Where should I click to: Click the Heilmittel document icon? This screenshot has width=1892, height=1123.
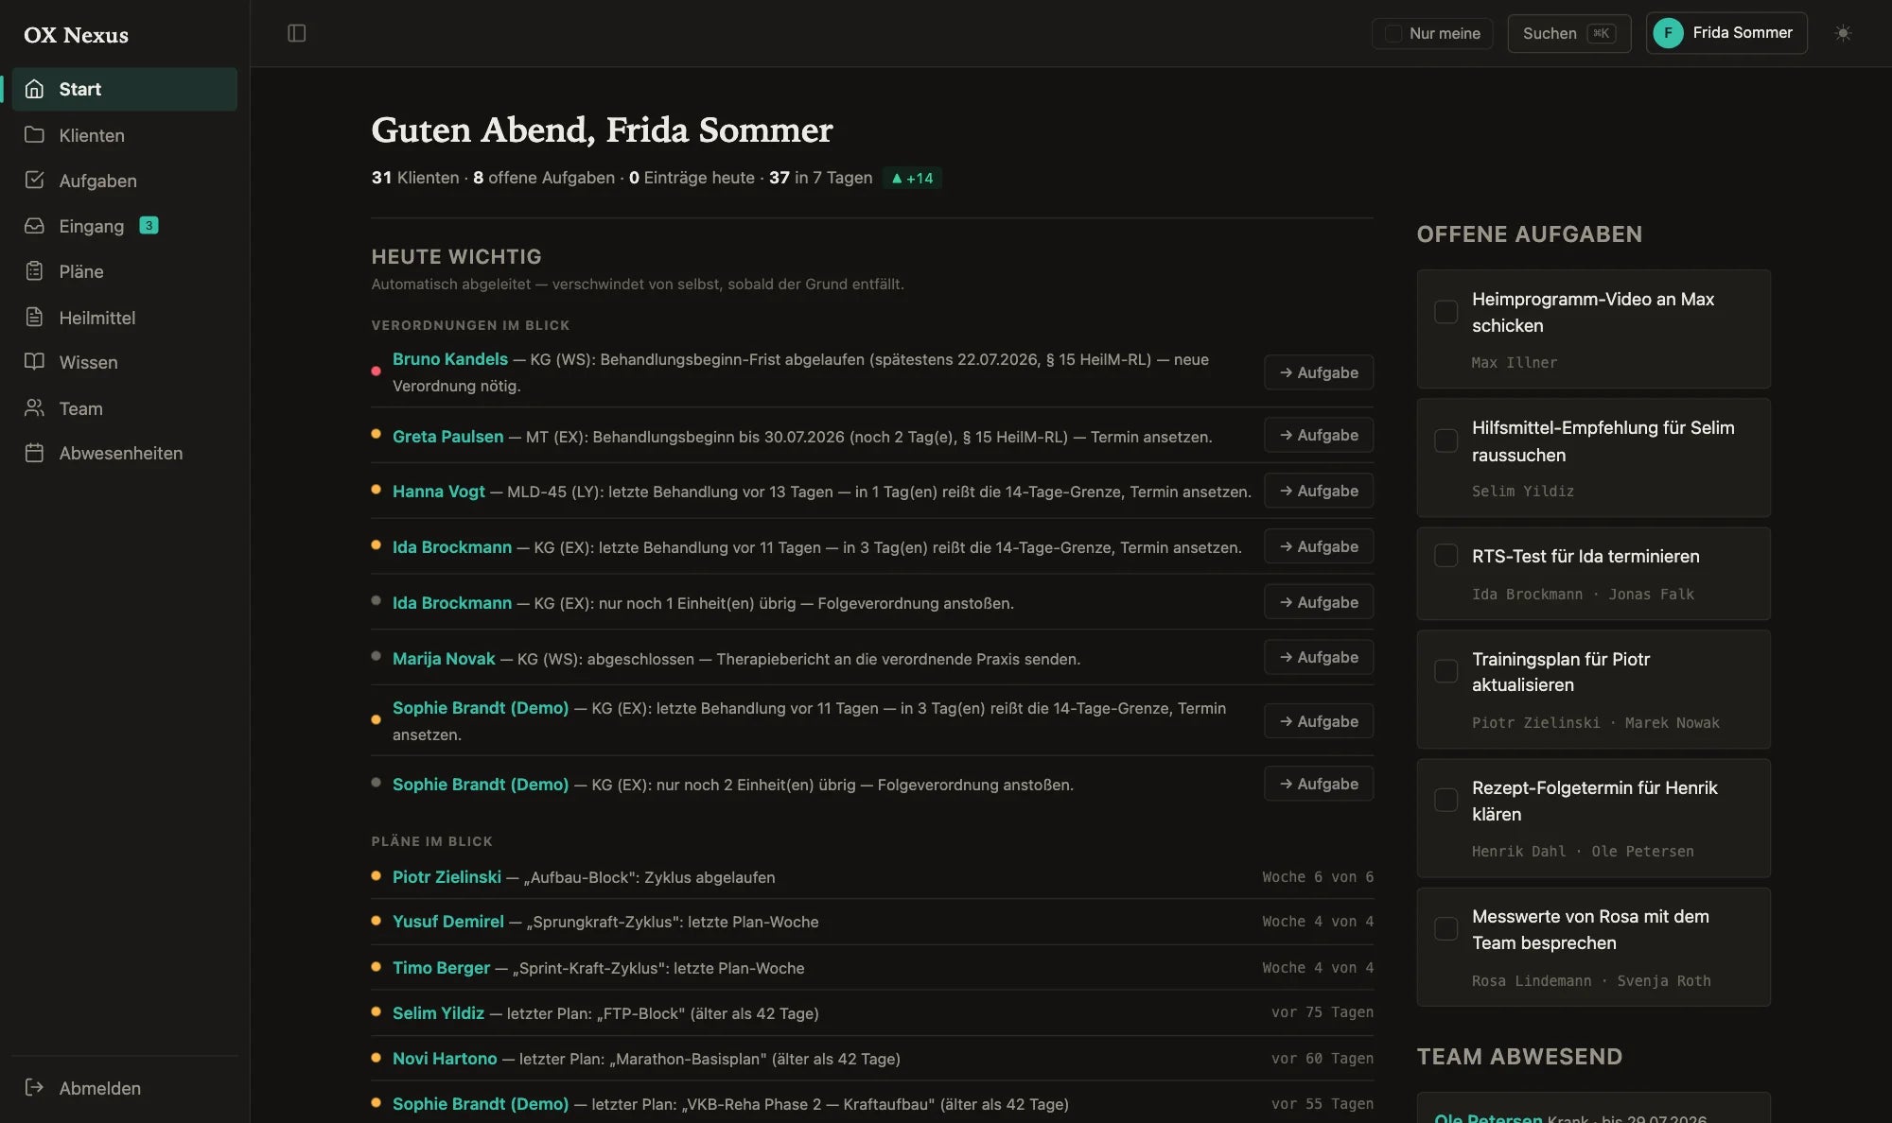[x=35, y=317]
